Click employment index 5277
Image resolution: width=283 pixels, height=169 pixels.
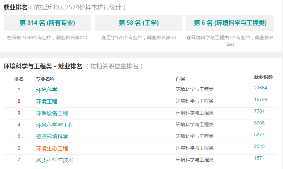pyautogui.click(x=259, y=135)
